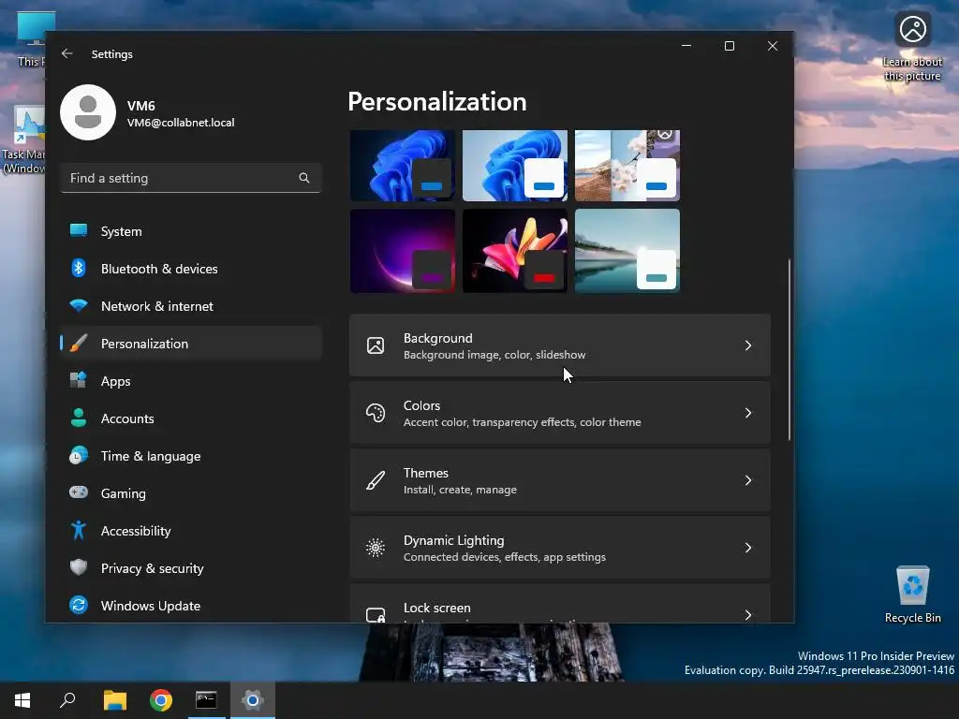
Task: Expand the Dynamic Lighting chevron
Action: (748, 548)
